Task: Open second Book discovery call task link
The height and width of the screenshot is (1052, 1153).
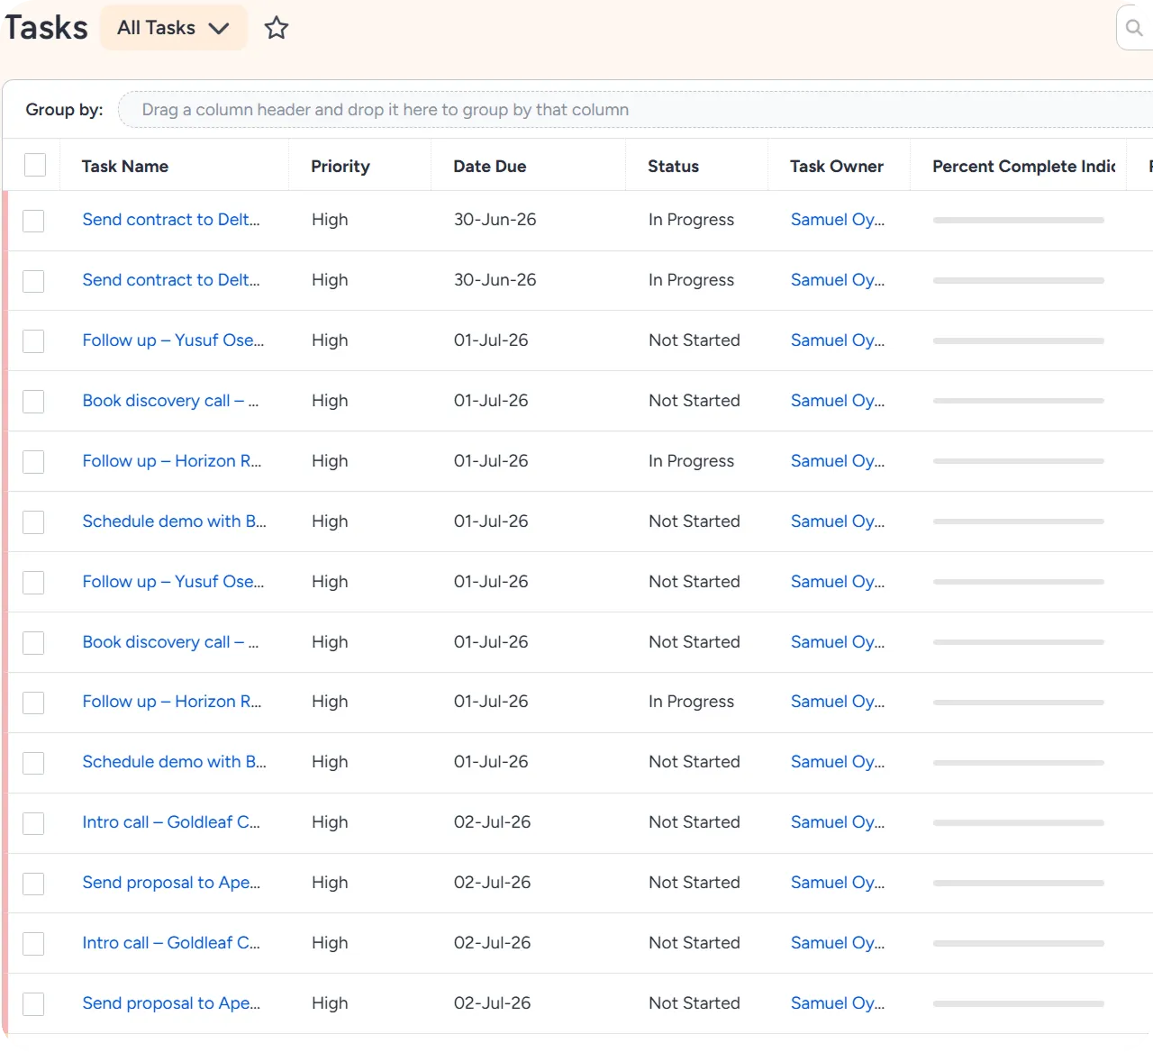Action: tap(170, 642)
